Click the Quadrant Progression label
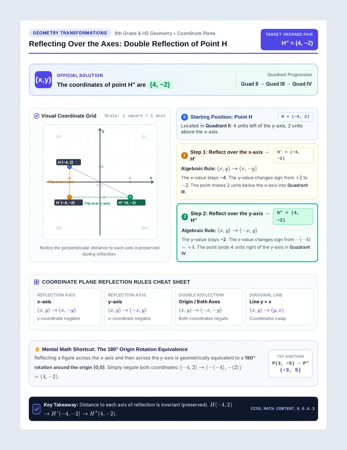Screen dimensions: 347x450 (290, 75)
